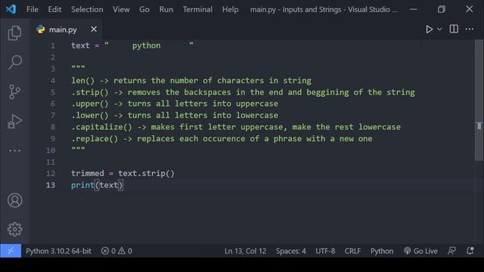The height and width of the screenshot is (272, 484).
Task: Open the Run and Debug view
Action: [x=14, y=121]
